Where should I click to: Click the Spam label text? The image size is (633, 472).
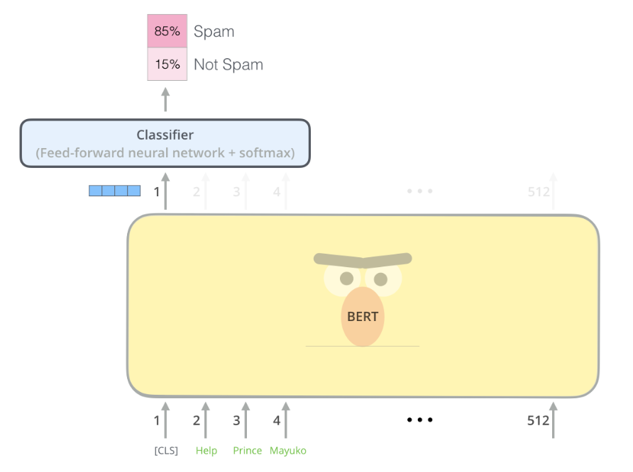click(x=214, y=32)
